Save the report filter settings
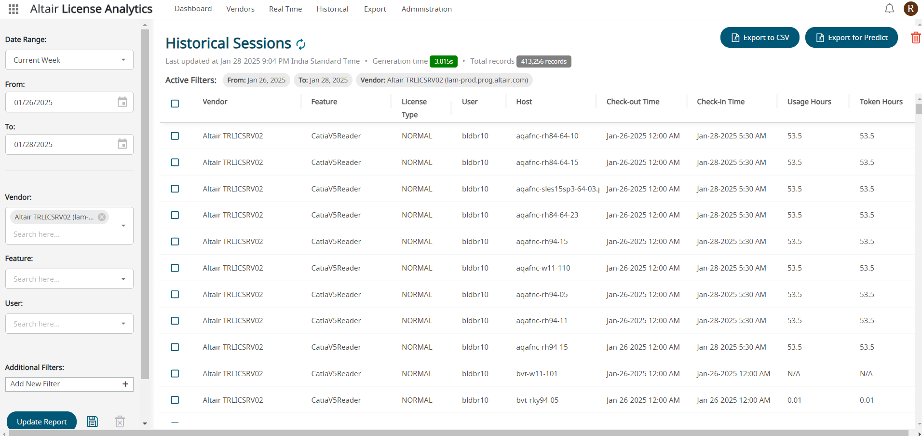 coord(92,422)
